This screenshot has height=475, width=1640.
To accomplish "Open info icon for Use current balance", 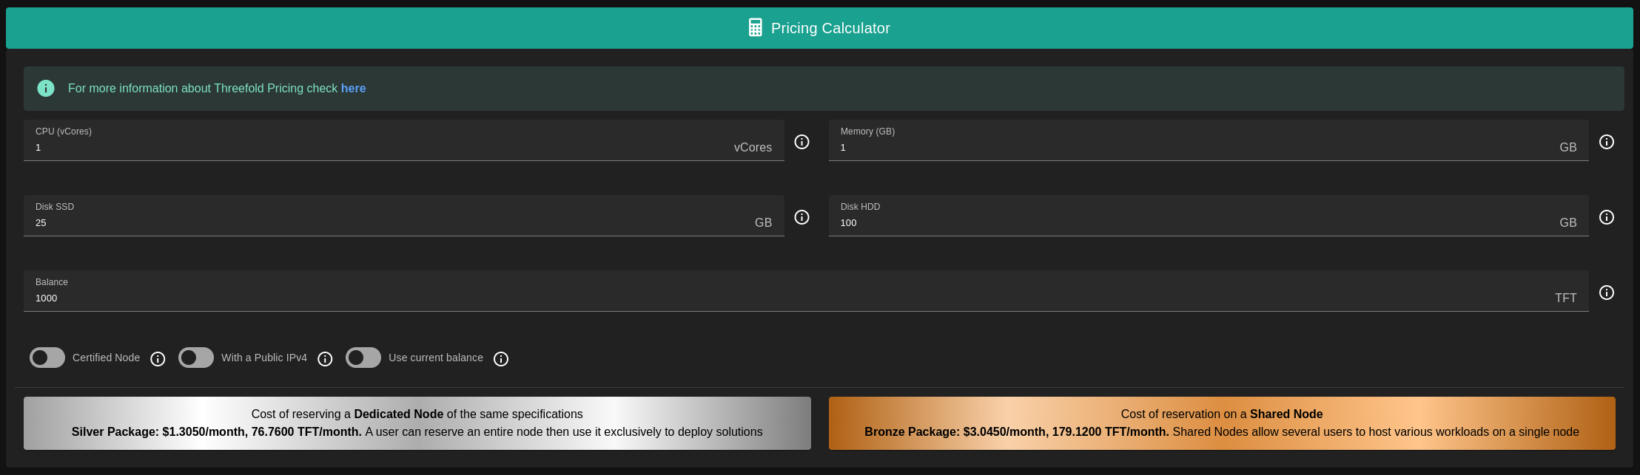I will click(x=501, y=359).
